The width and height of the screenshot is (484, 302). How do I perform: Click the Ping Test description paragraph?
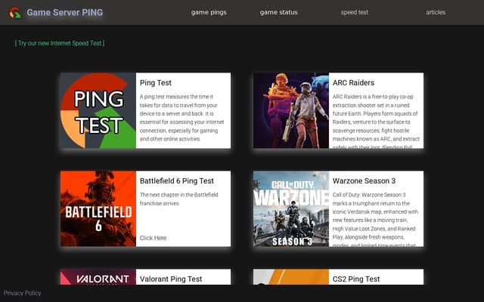point(182,118)
